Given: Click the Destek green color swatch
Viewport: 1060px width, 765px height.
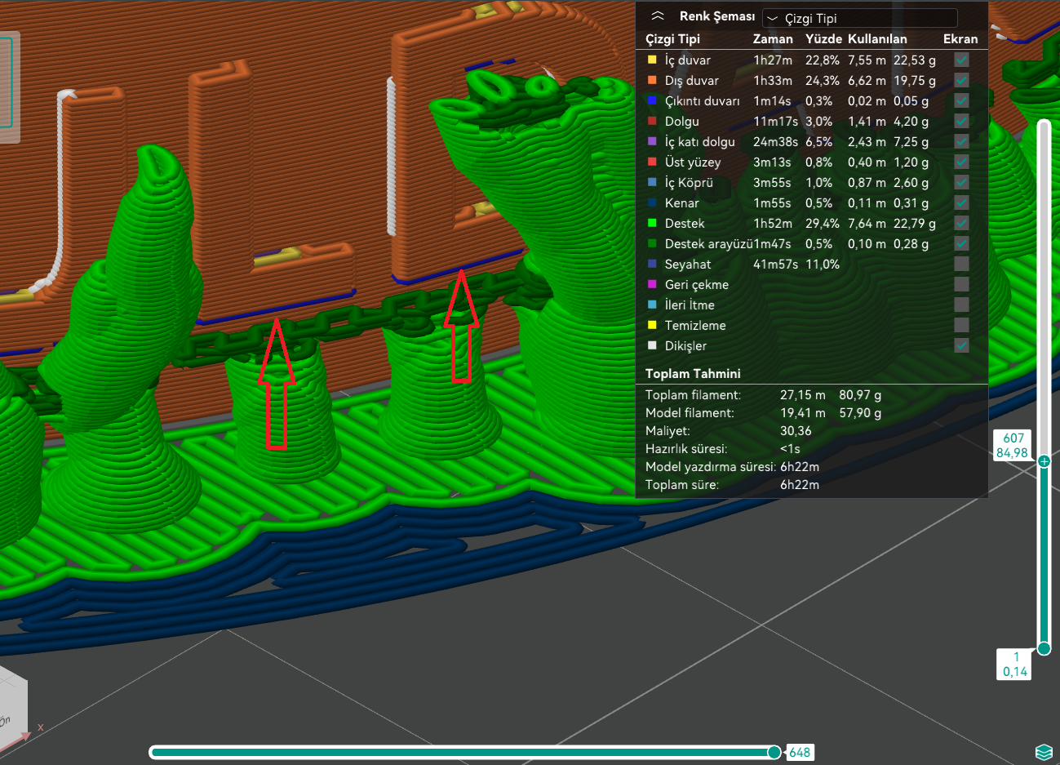Looking at the screenshot, I should [x=652, y=223].
